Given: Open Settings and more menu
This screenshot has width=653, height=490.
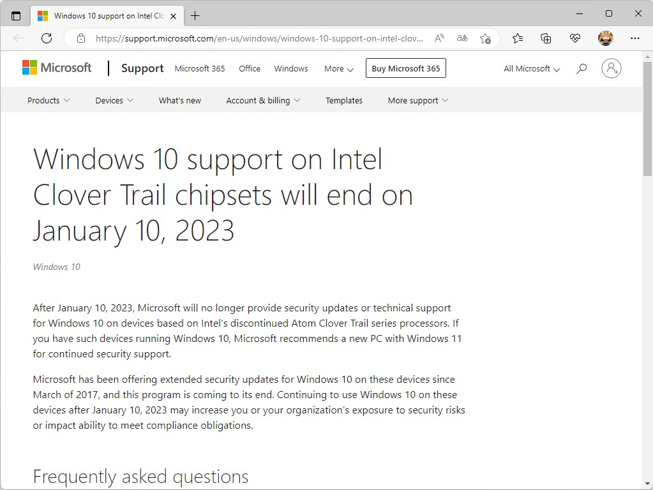Looking at the screenshot, I should (636, 38).
